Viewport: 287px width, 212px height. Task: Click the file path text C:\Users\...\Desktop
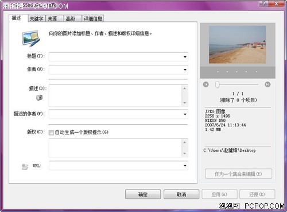click(x=230, y=151)
